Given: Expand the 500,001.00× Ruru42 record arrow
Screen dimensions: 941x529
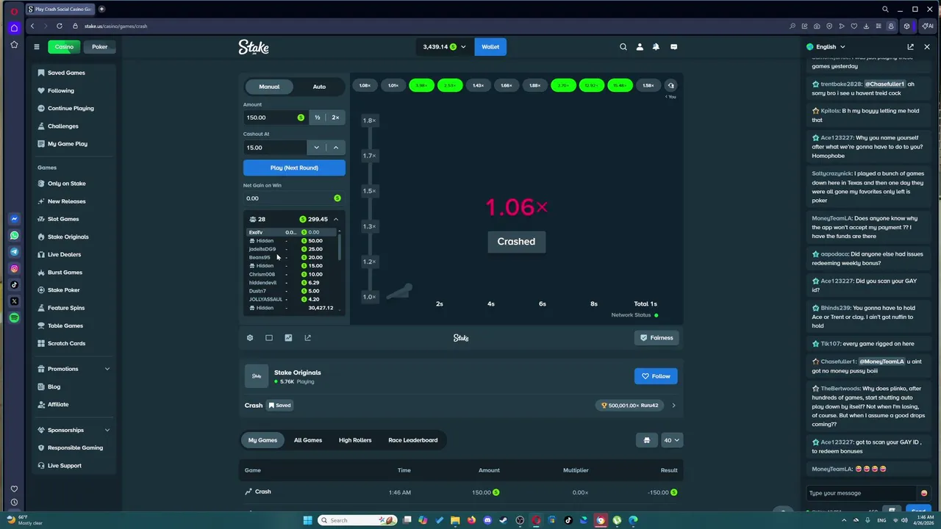Looking at the screenshot, I should tap(673, 405).
